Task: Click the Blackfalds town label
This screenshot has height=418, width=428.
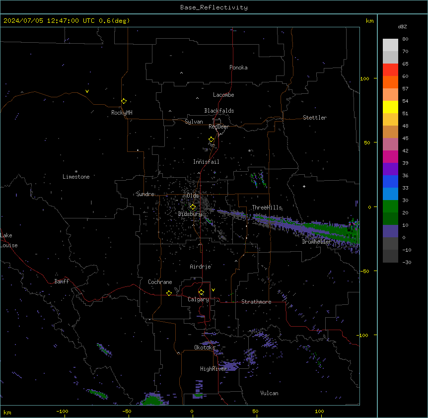Action: 219,111
